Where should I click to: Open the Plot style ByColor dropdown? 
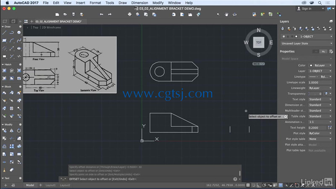pyautogui.click(x=320, y=133)
